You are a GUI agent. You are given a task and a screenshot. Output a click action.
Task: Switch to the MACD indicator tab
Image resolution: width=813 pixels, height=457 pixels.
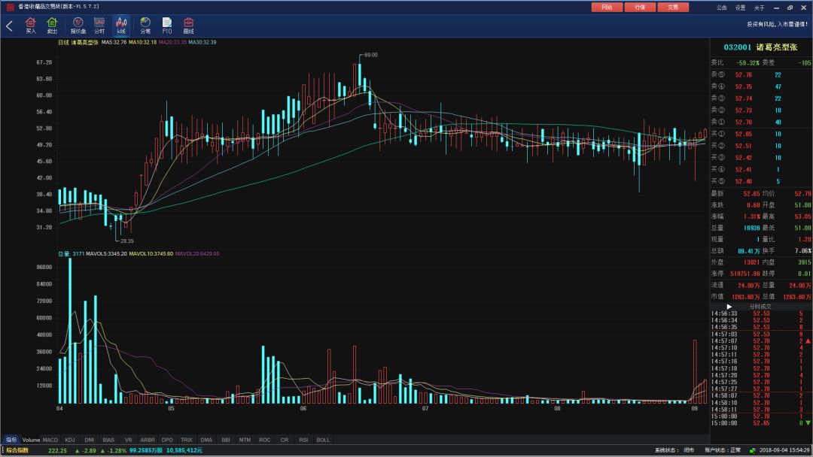click(x=50, y=440)
